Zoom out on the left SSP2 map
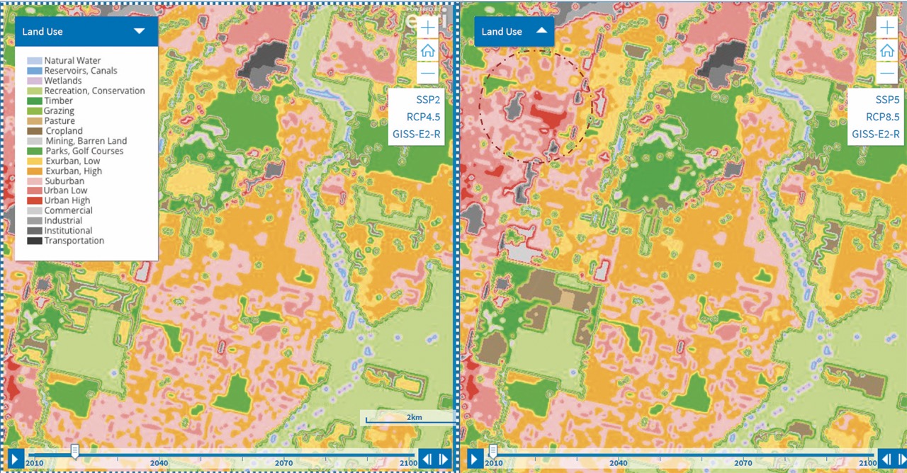Viewport: 907px width, 473px height. point(427,73)
